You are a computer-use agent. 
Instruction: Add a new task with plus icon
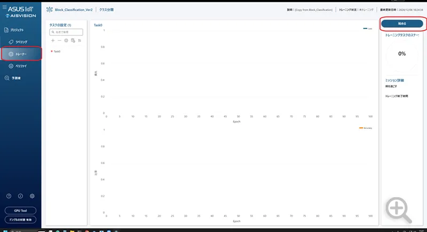(53, 40)
